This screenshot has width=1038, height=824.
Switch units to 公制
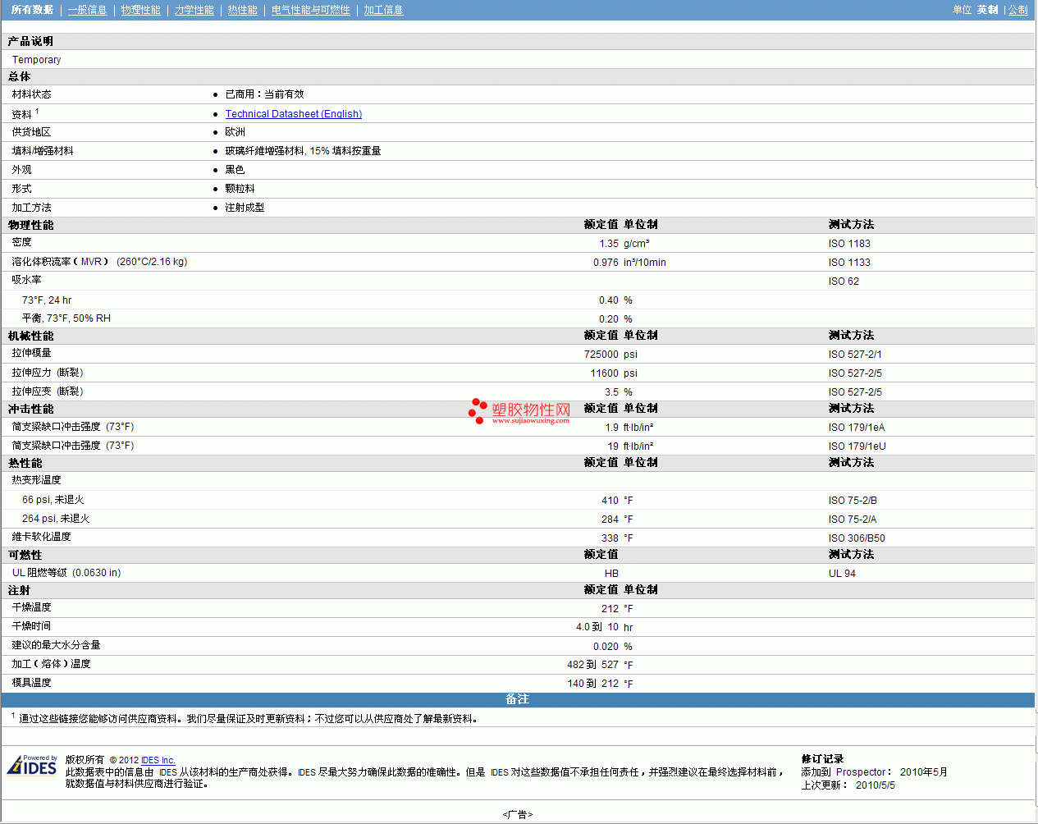click(1017, 10)
